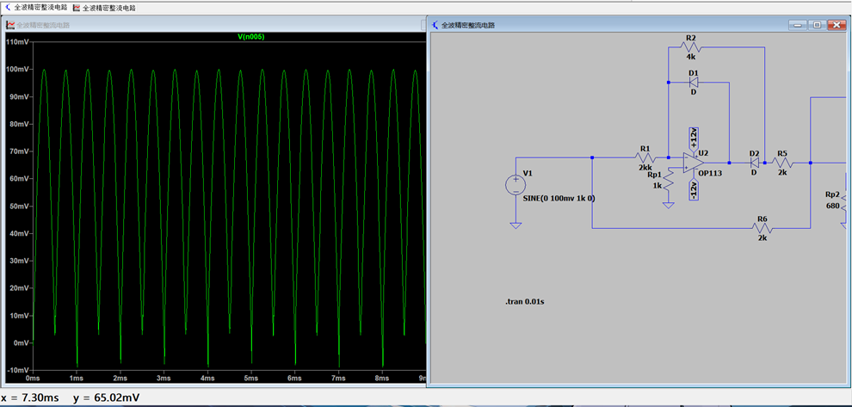Click the .tran 0.01s directive
This screenshot has width=852, height=407.
tap(524, 301)
